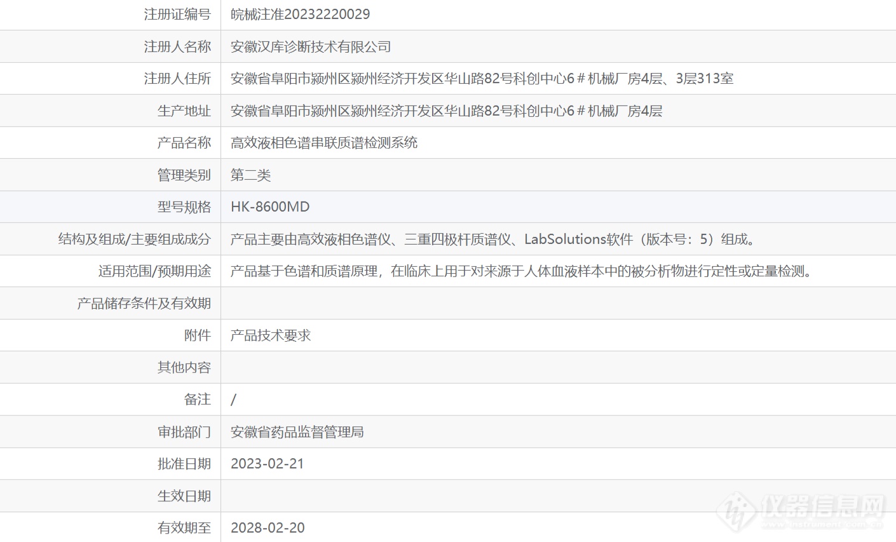This screenshot has height=542, width=896.
Task: Click the company name 安徽汉库诊断技术有限公司
Action: (x=311, y=46)
